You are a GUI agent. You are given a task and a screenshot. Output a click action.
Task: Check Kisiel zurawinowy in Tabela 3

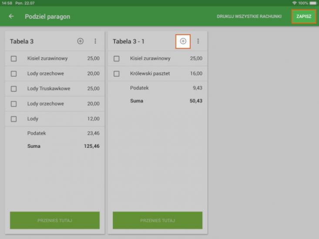[x=14, y=59]
